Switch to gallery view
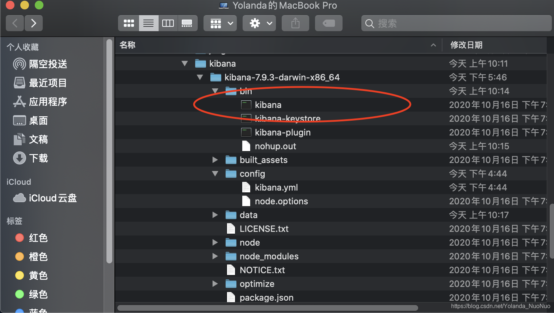 point(187,24)
